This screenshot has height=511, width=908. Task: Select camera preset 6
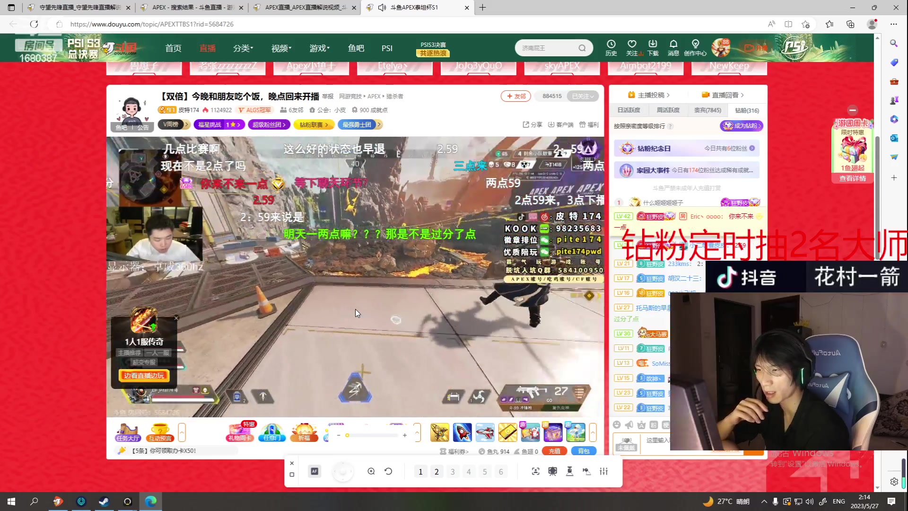click(x=501, y=472)
